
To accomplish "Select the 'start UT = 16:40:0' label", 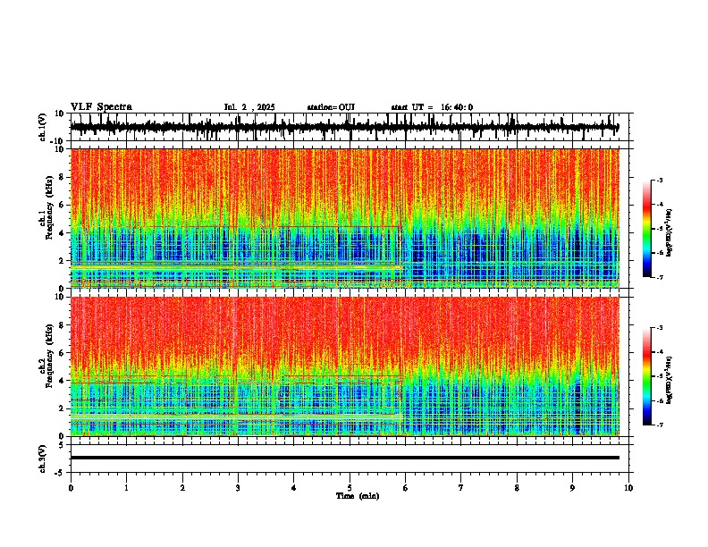I will tap(432, 107).
